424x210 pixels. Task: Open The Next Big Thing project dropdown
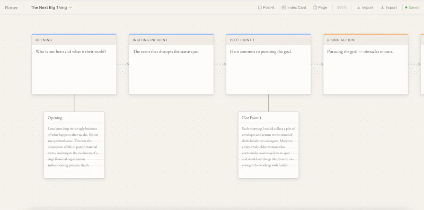[x=51, y=7]
